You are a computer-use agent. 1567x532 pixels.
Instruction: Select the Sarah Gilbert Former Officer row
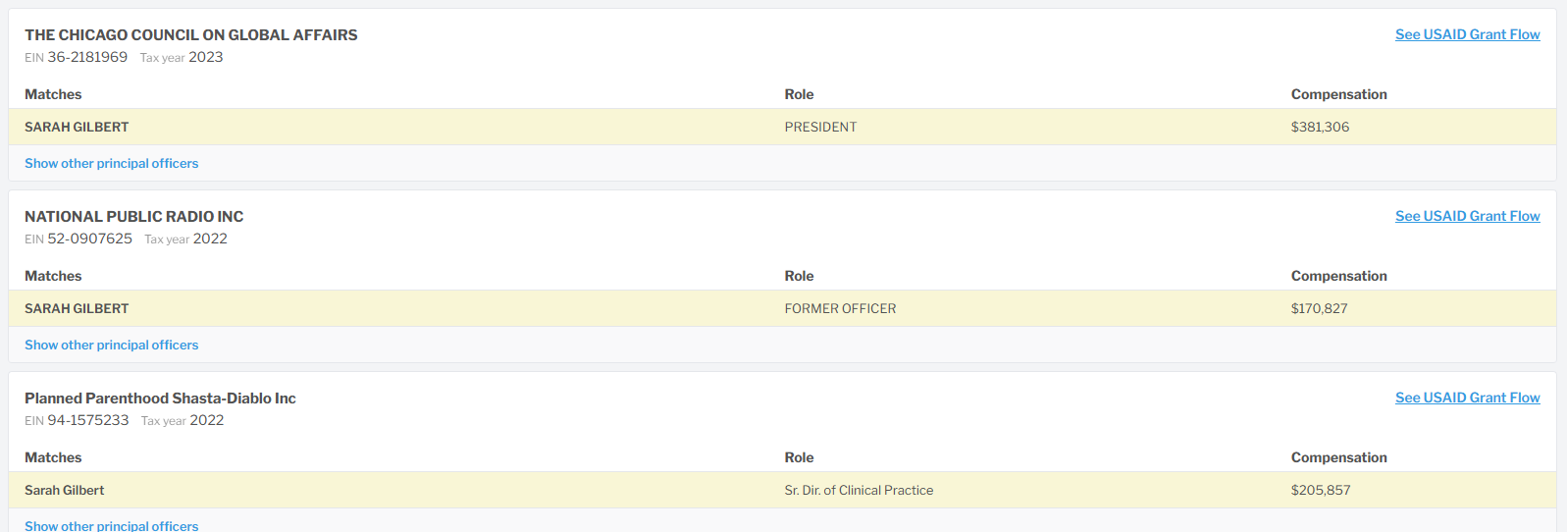[77, 308]
